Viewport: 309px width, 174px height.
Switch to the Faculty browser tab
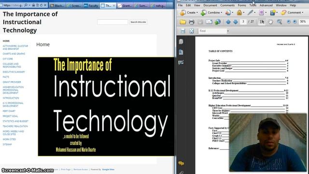(91, 5)
